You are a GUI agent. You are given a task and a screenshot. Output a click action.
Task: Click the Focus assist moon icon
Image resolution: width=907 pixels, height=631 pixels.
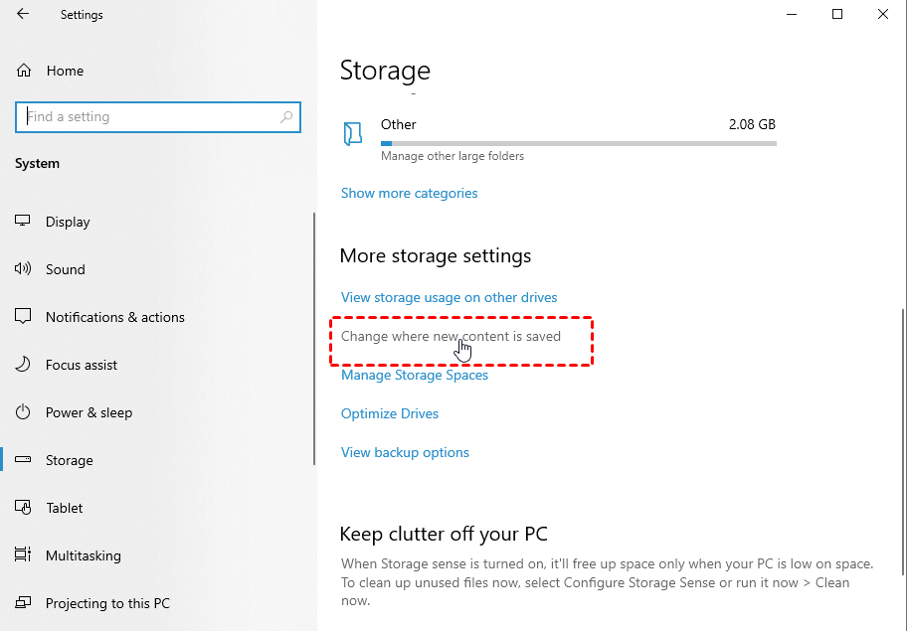24,365
